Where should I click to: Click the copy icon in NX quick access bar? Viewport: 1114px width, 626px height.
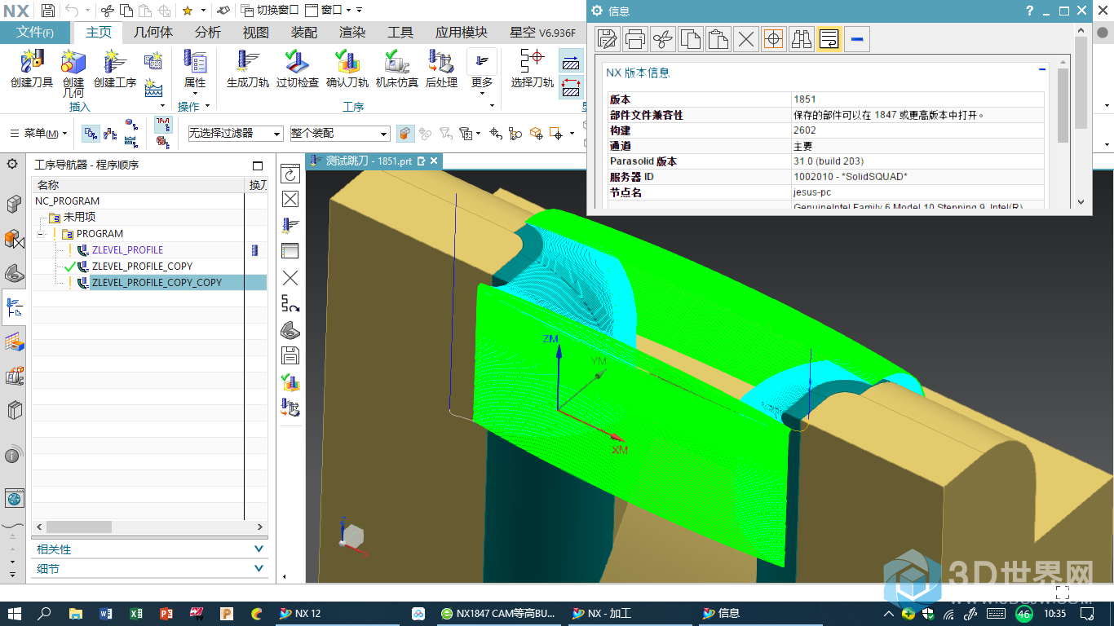(126, 11)
